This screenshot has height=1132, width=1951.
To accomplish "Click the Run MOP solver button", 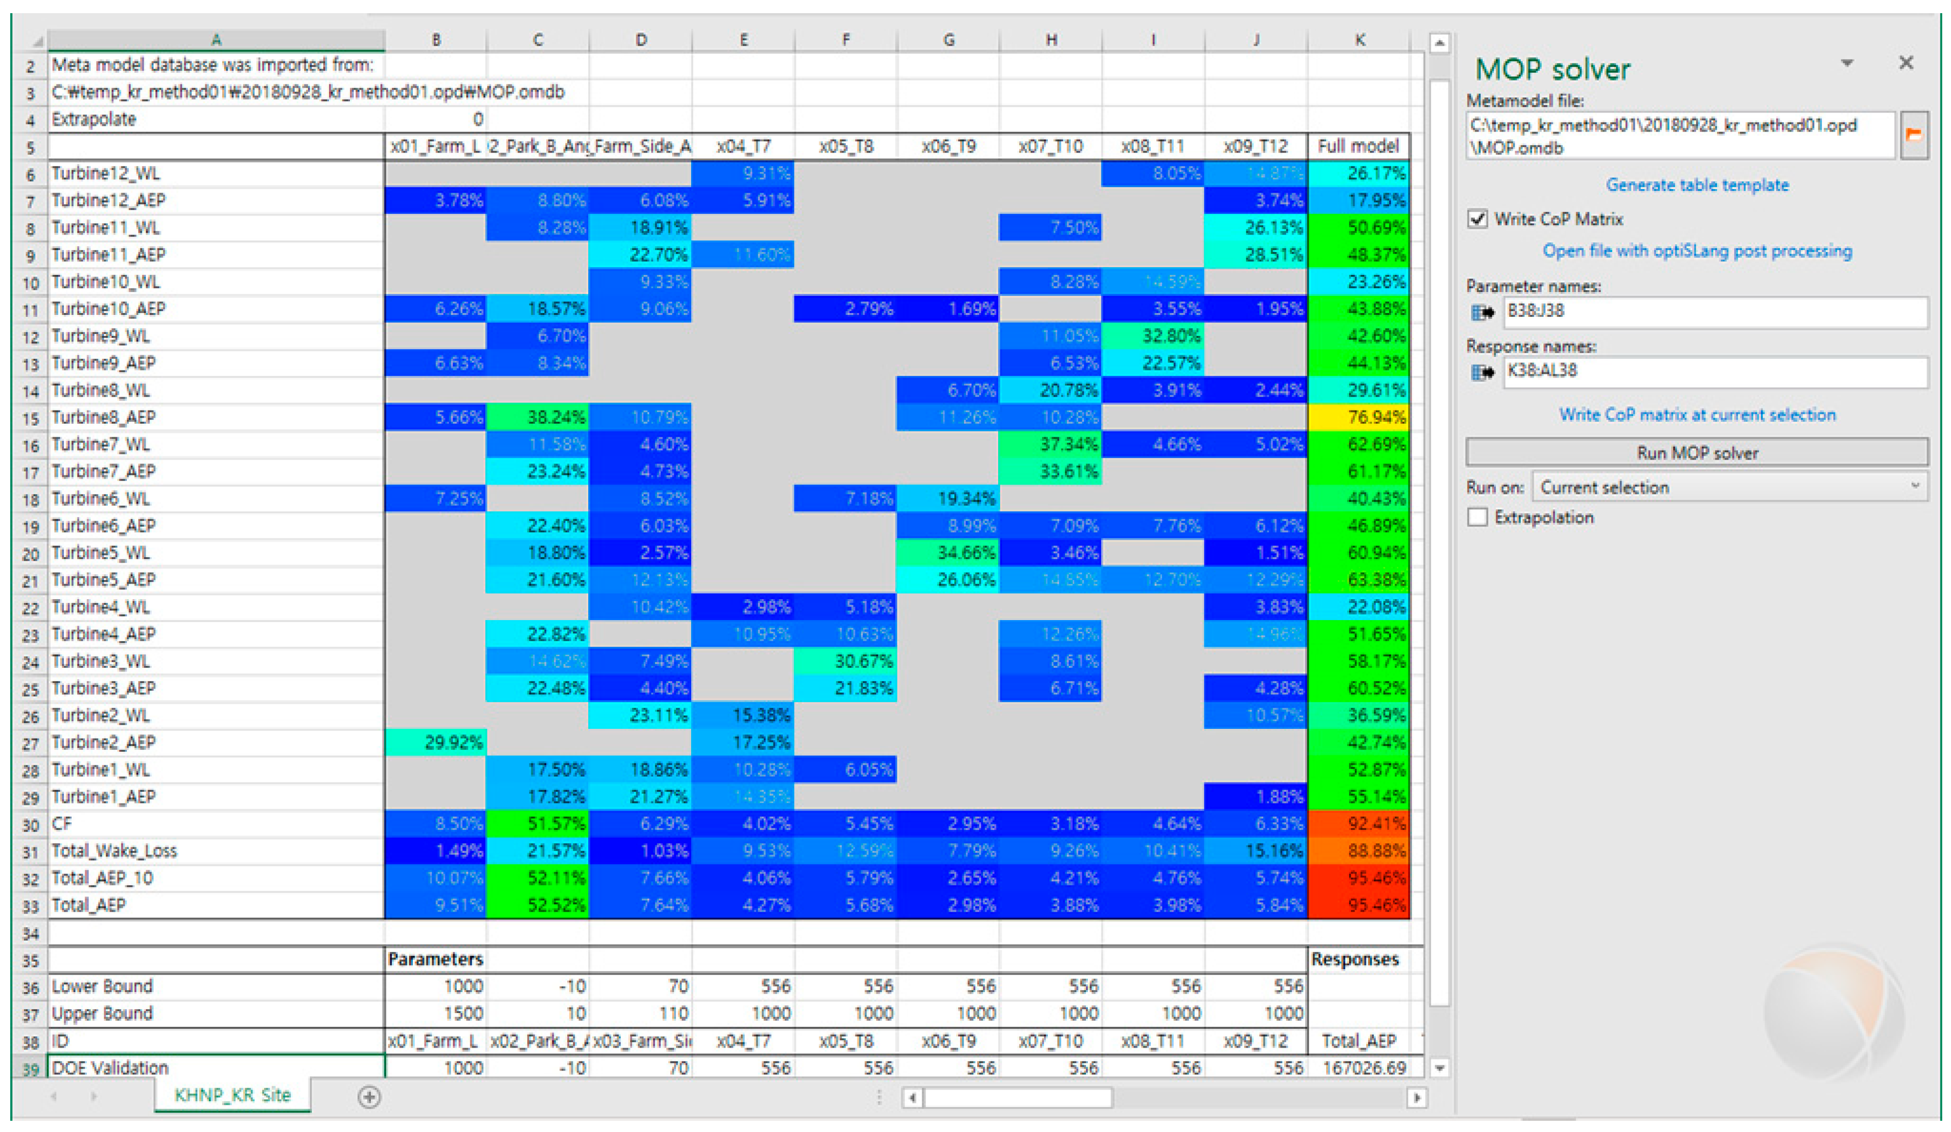I will [x=1696, y=453].
